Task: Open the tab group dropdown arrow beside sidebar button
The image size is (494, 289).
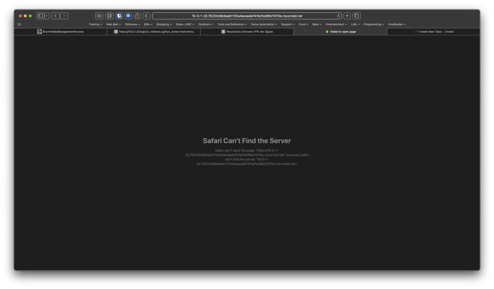Action: (47, 16)
